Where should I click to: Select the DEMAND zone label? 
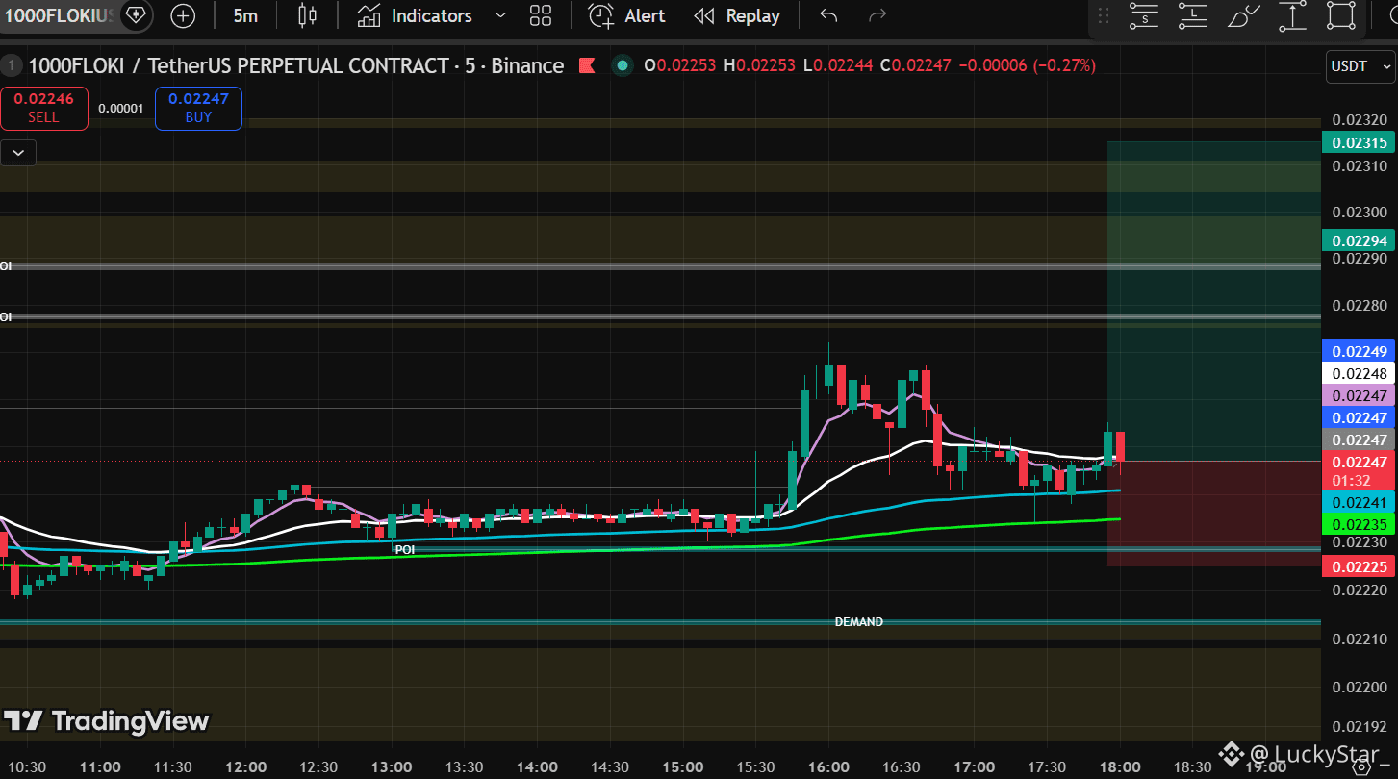(x=858, y=622)
